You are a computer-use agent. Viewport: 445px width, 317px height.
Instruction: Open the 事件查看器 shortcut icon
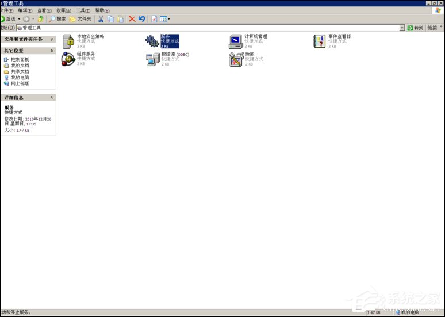pos(320,41)
